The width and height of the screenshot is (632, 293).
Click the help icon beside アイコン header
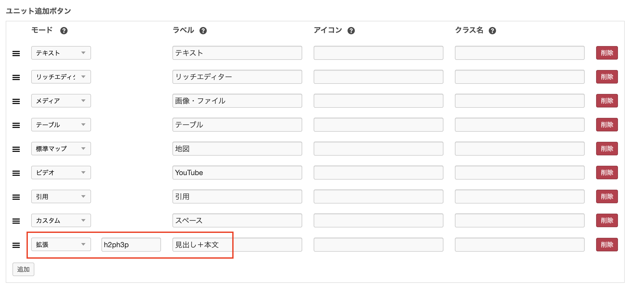pyautogui.click(x=351, y=31)
